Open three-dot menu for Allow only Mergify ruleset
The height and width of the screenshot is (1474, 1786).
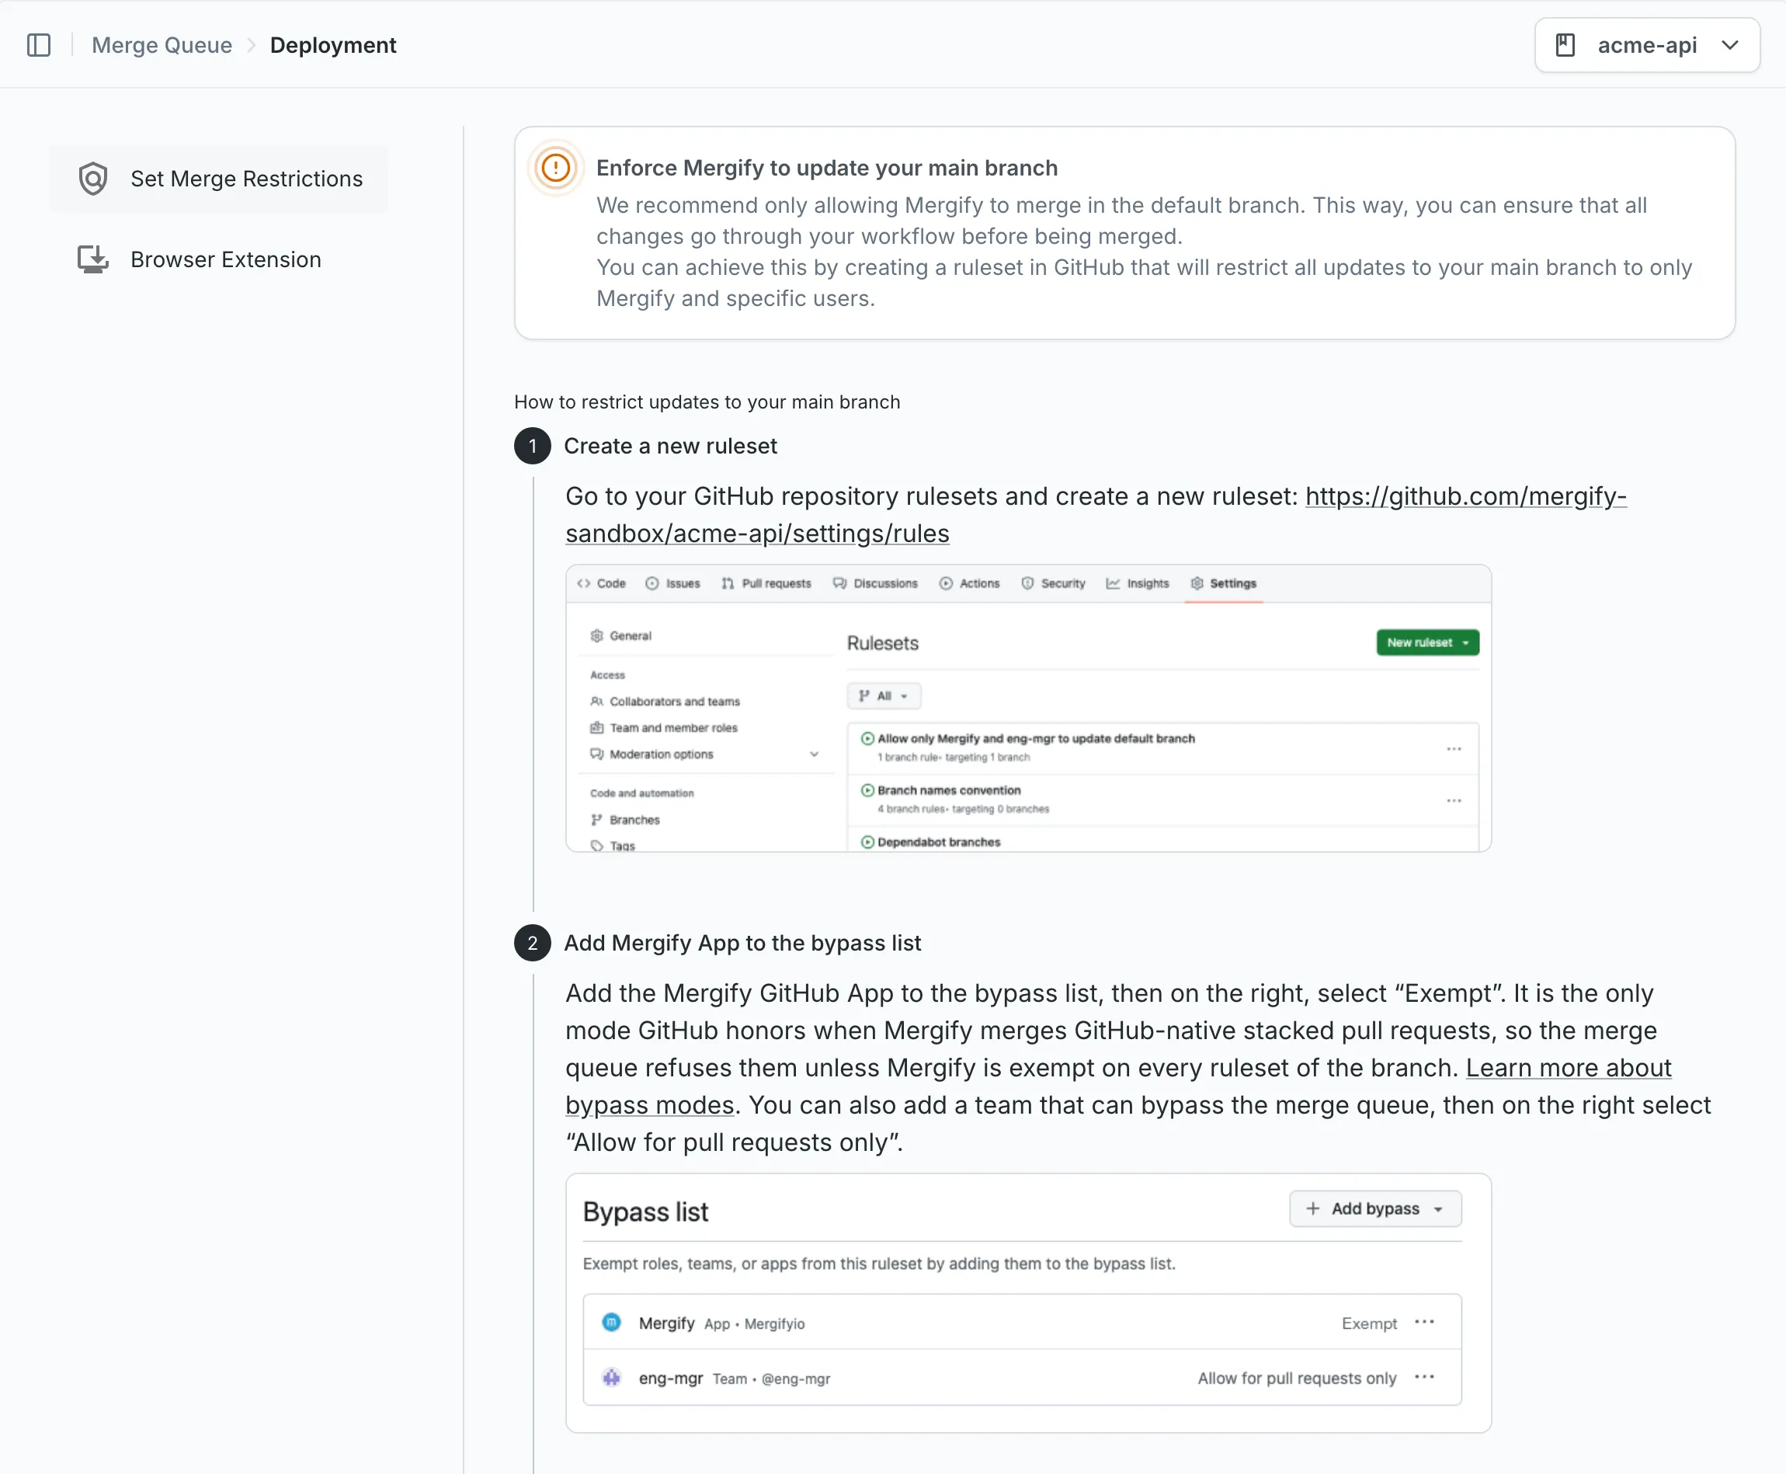point(1453,748)
